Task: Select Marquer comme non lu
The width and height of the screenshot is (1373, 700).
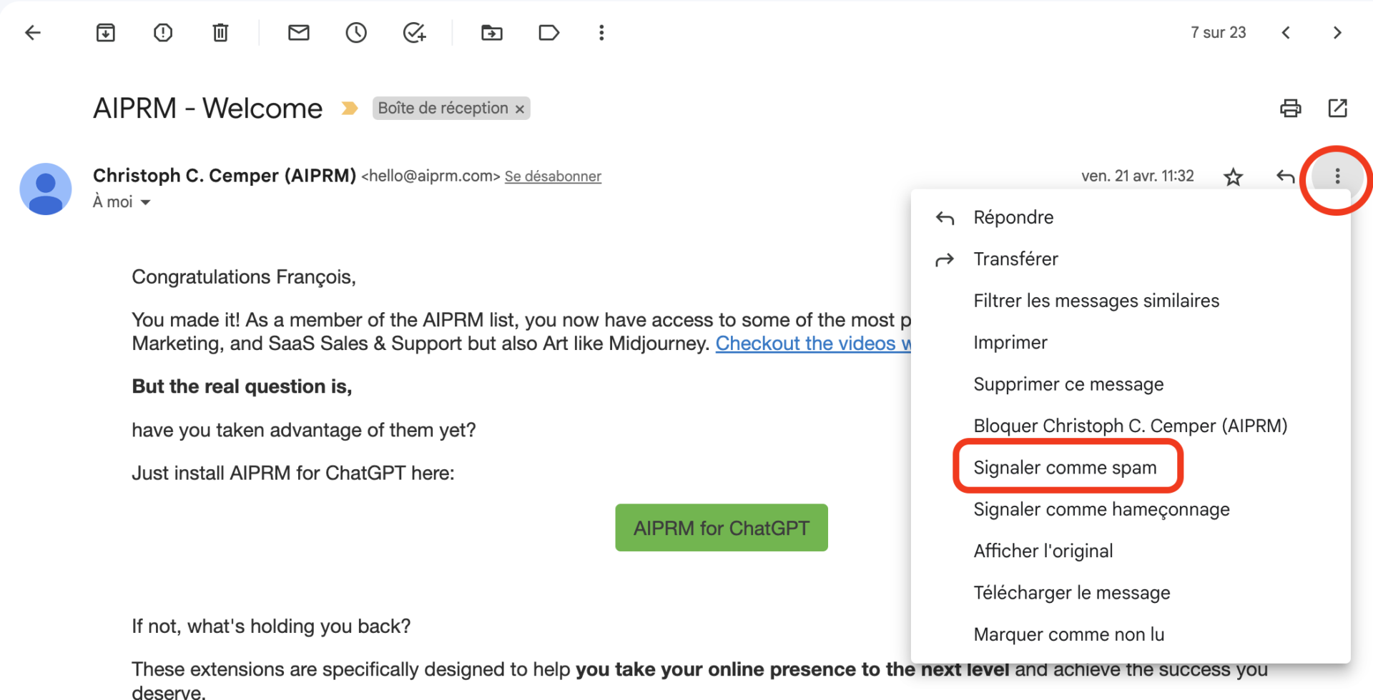Action: 1131,635
